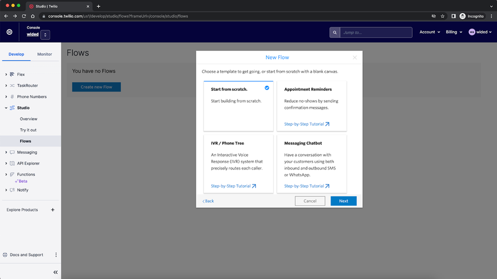Click the plus icon beside Explore Products
Screen dimensions: 497x279
[x=52, y=210]
